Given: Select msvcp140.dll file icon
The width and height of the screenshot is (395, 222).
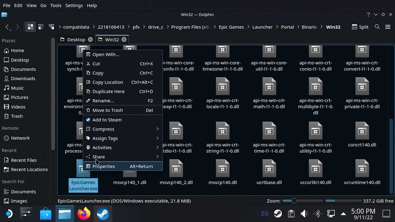Looking at the screenshot, I should pyautogui.click(x=223, y=168).
